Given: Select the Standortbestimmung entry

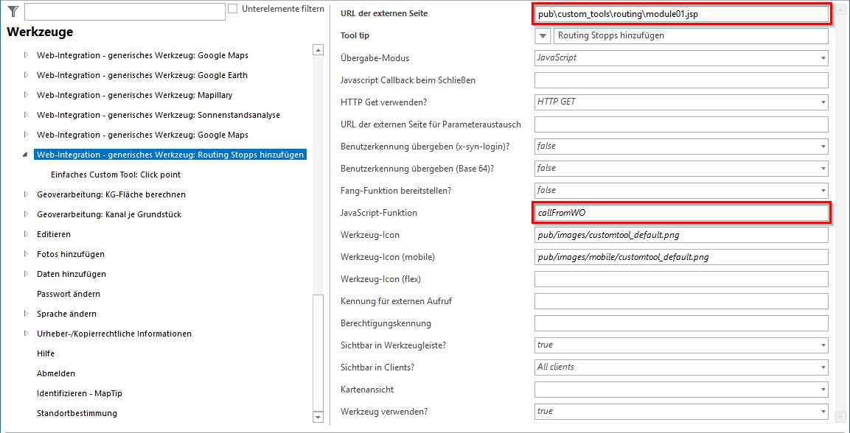Looking at the screenshot, I should [75, 413].
